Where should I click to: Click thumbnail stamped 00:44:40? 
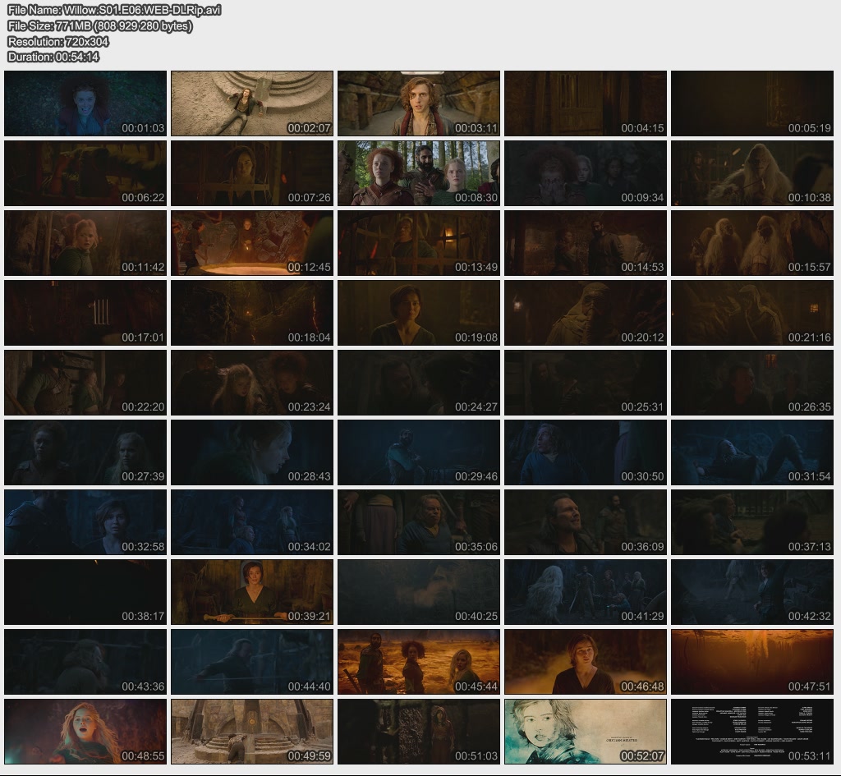pos(252,663)
